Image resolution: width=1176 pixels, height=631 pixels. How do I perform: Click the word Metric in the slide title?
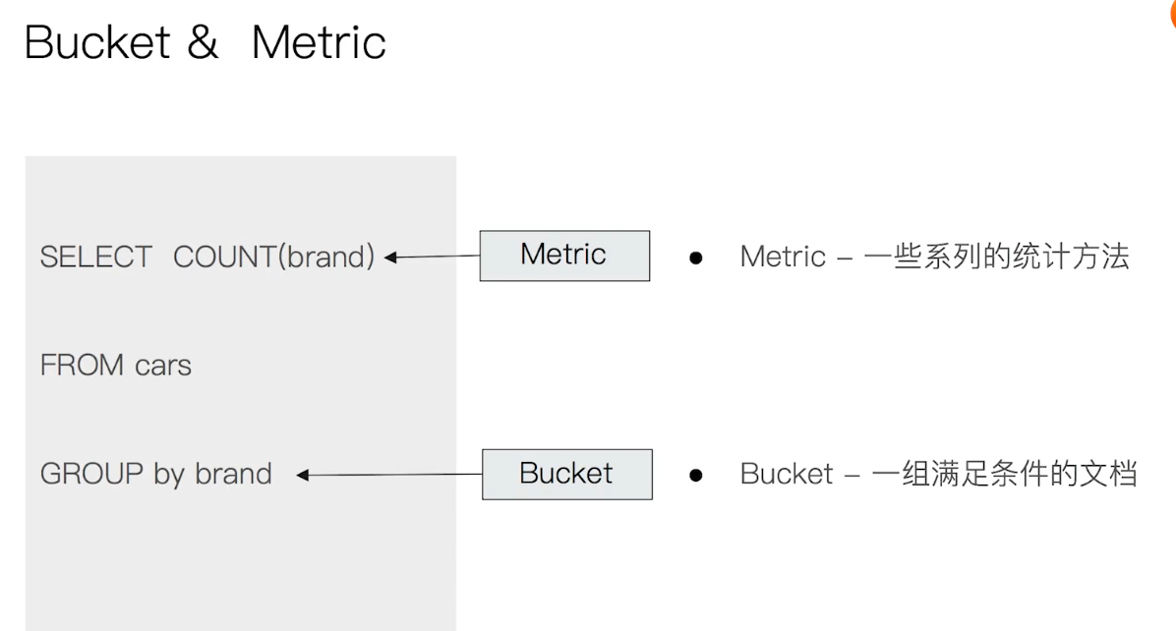point(319,42)
